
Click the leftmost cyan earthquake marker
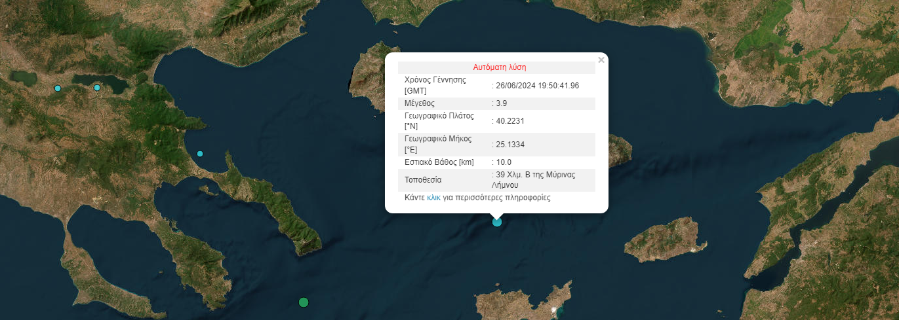(x=58, y=88)
